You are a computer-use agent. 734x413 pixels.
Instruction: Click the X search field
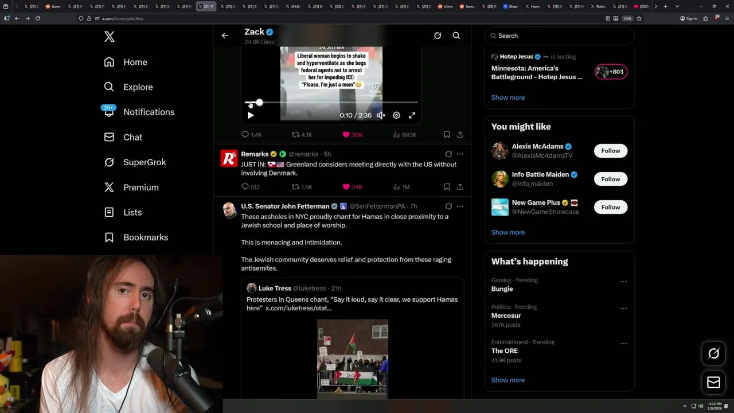pyautogui.click(x=560, y=36)
